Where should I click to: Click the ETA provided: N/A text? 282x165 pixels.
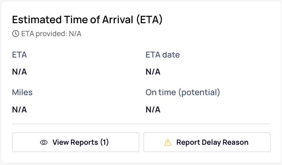pyautogui.click(x=51, y=34)
